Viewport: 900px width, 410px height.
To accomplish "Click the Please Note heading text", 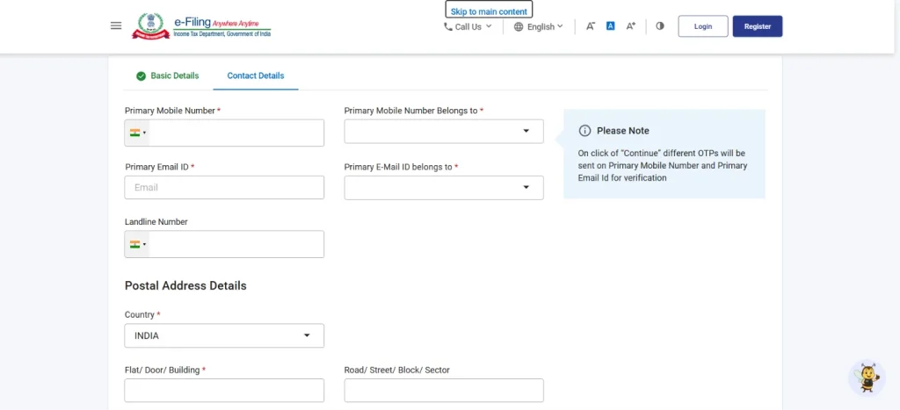I will [623, 131].
